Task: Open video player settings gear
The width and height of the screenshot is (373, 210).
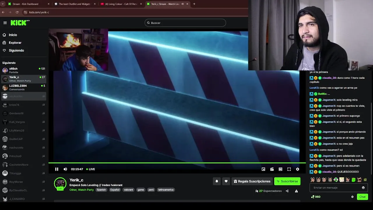Action: tap(298, 169)
